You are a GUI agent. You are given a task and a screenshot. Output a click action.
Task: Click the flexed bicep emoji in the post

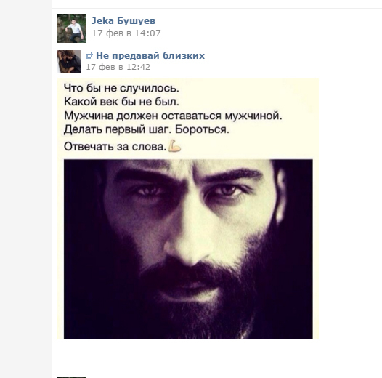pyautogui.click(x=175, y=146)
